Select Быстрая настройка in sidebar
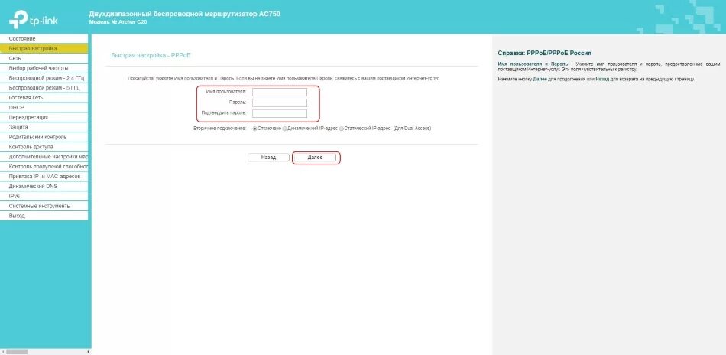Screen dimensions: 726x355 [x=44, y=49]
